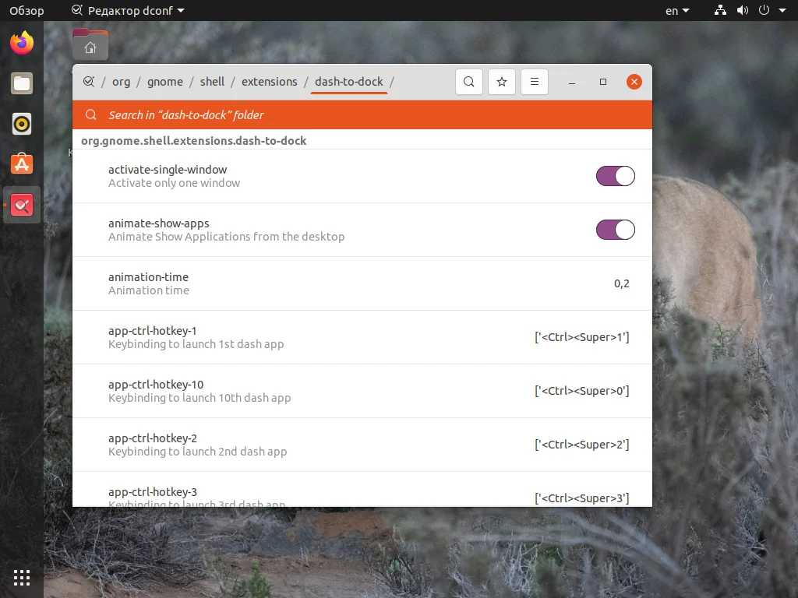Navigate to the extensions breadcrumb segment
This screenshot has width=798, height=598.
(x=270, y=82)
